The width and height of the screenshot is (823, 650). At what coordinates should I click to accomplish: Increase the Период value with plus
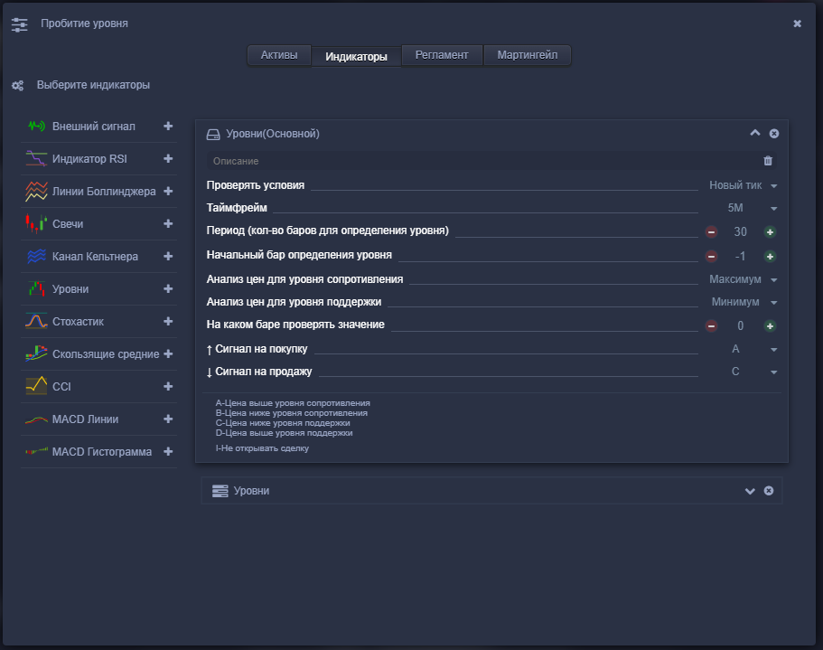770,231
